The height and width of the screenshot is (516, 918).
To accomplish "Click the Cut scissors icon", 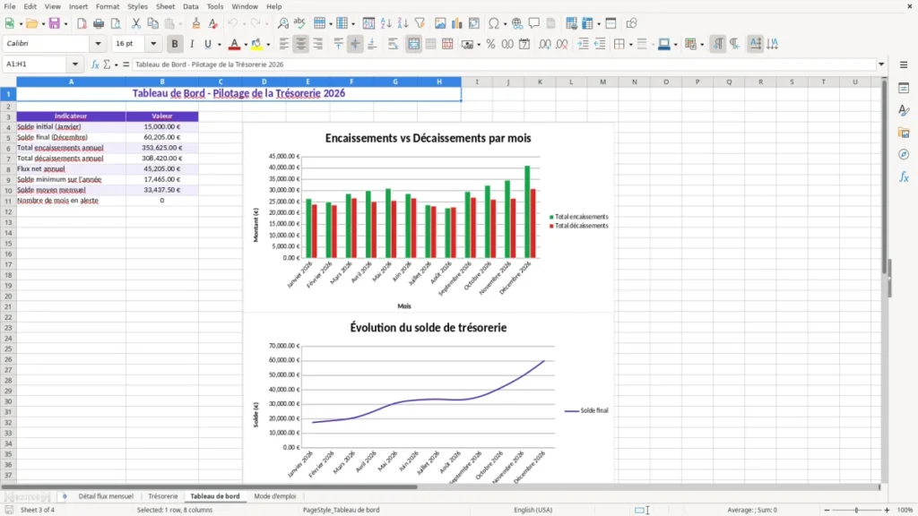I will coord(136,23).
